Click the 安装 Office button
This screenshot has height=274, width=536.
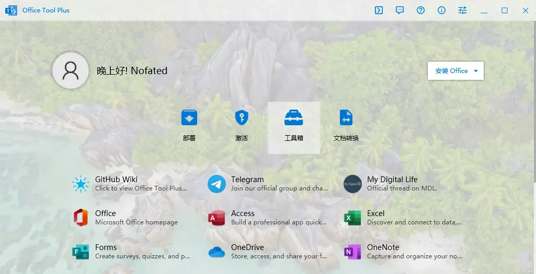click(451, 71)
